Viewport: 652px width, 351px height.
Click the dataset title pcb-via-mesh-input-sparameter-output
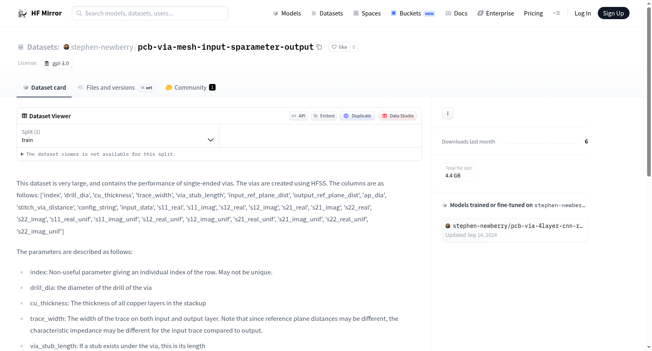[x=226, y=47]
